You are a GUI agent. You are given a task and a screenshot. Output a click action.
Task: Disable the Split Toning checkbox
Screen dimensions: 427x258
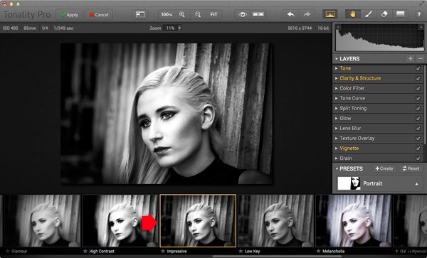[x=418, y=109]
